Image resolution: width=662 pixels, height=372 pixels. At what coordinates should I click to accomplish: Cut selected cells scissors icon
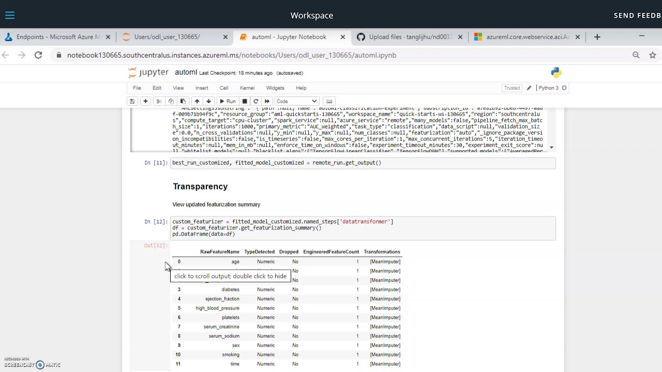[159, 101]
